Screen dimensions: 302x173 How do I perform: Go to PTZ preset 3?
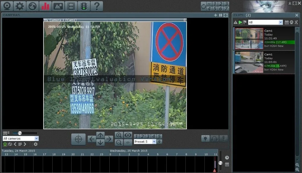point(148,136)
